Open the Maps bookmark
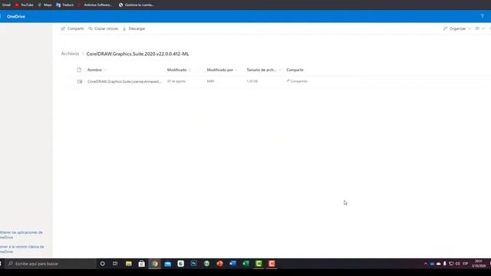This screenshot has width=491, height=276. [44, 5]
